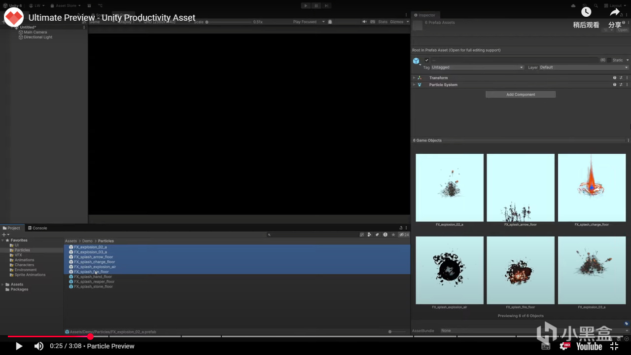Mute audio in the Game view
The image size is (631, 355).
pos(365,22)
